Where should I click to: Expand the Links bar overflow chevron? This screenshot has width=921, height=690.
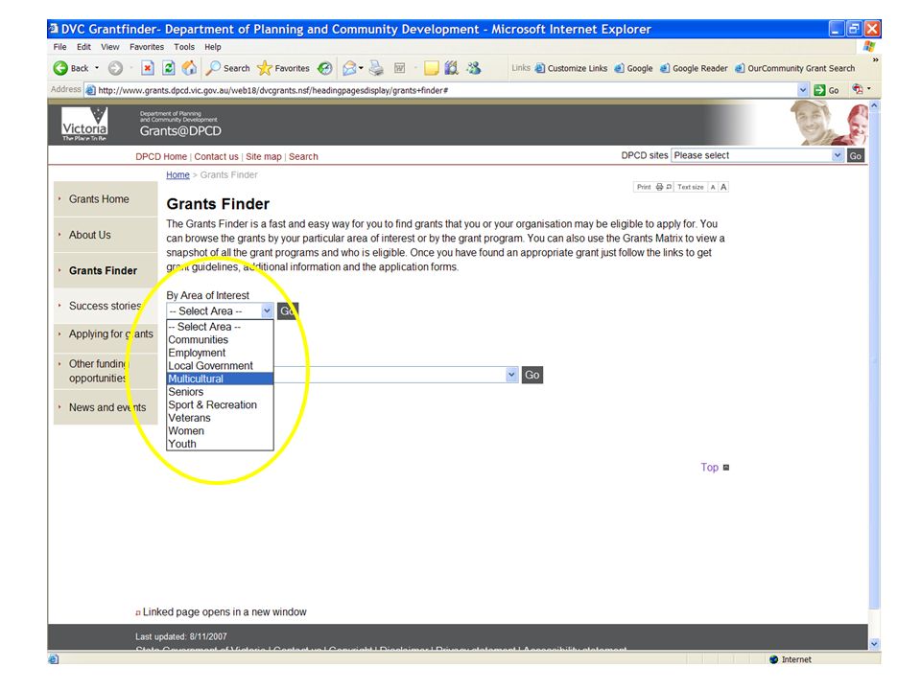(x=875, y=59)
